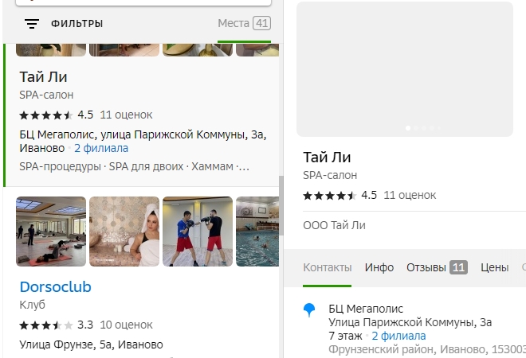Open Dorsoclub boxing photo
This screenshot has width=526, height=358.
click(198, 232)
